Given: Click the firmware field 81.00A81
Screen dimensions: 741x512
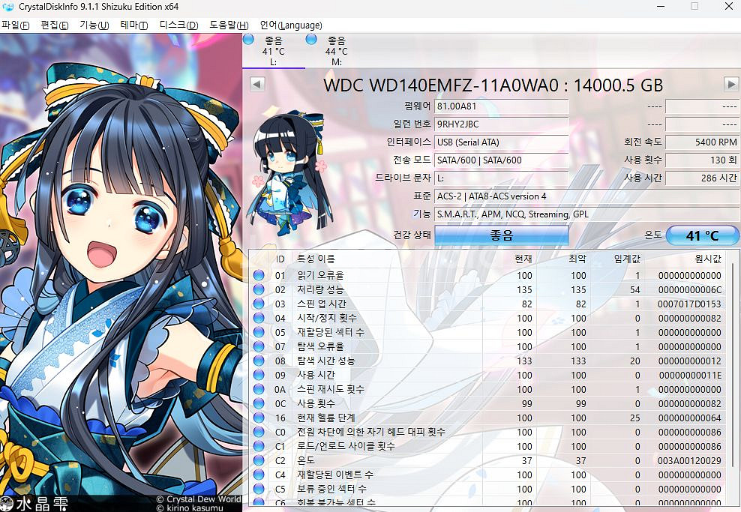Looking at the screenshot, I should pyautogui.click(x=502, y=106).
